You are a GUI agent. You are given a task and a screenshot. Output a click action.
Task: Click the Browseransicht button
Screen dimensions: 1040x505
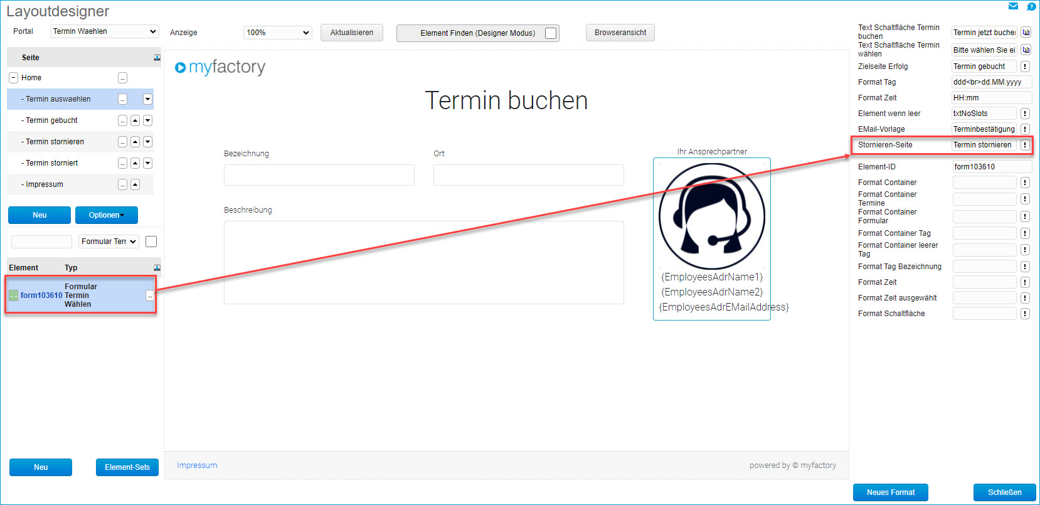[620, 33]
